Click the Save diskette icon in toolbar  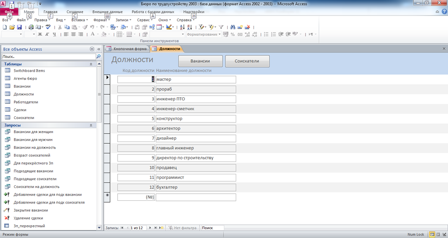[19, 27]
